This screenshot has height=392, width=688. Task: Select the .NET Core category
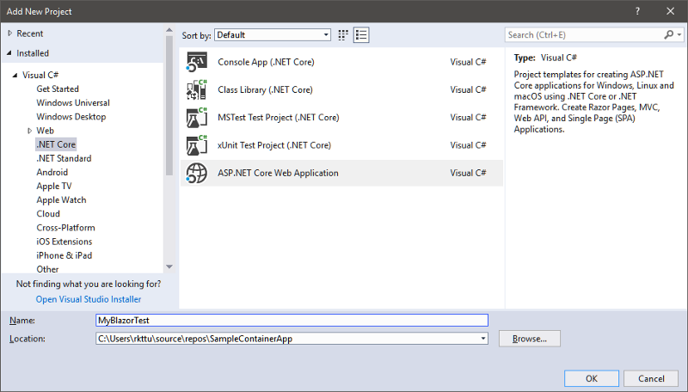pyautogui.click(x=56, y=144)
